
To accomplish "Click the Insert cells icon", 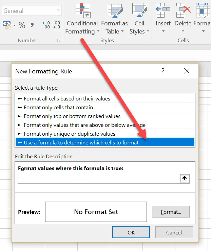I will (163, 10).
